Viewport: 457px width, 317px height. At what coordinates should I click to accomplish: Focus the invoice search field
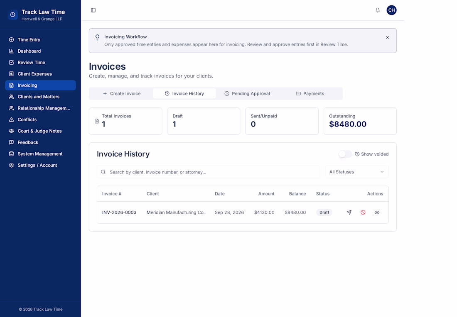[x=209, y=172]
